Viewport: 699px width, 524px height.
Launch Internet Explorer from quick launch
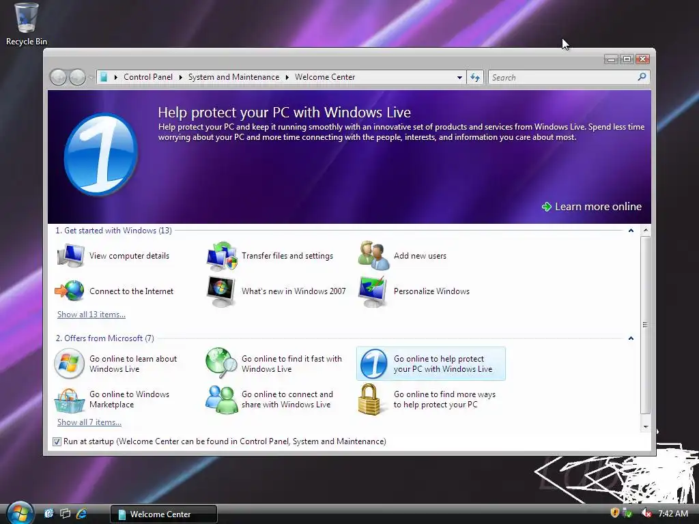pyautogui.click(x=82, y=514)
